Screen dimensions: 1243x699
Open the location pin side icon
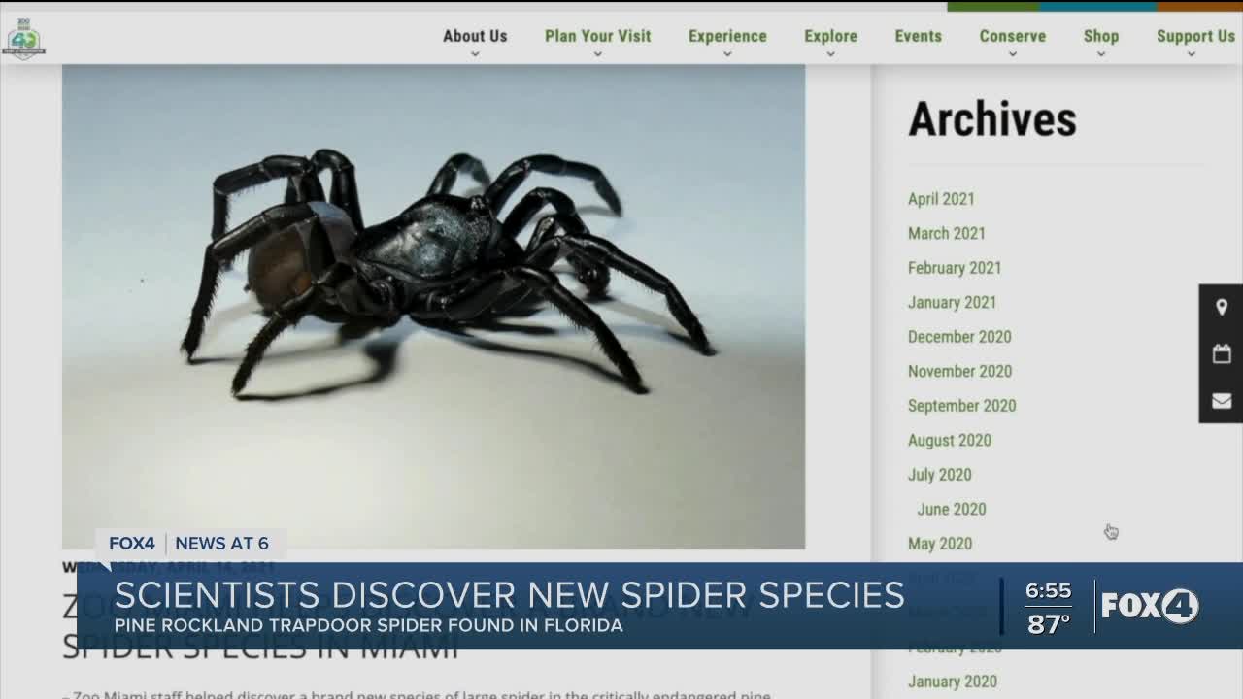[x=1222, y=308]
